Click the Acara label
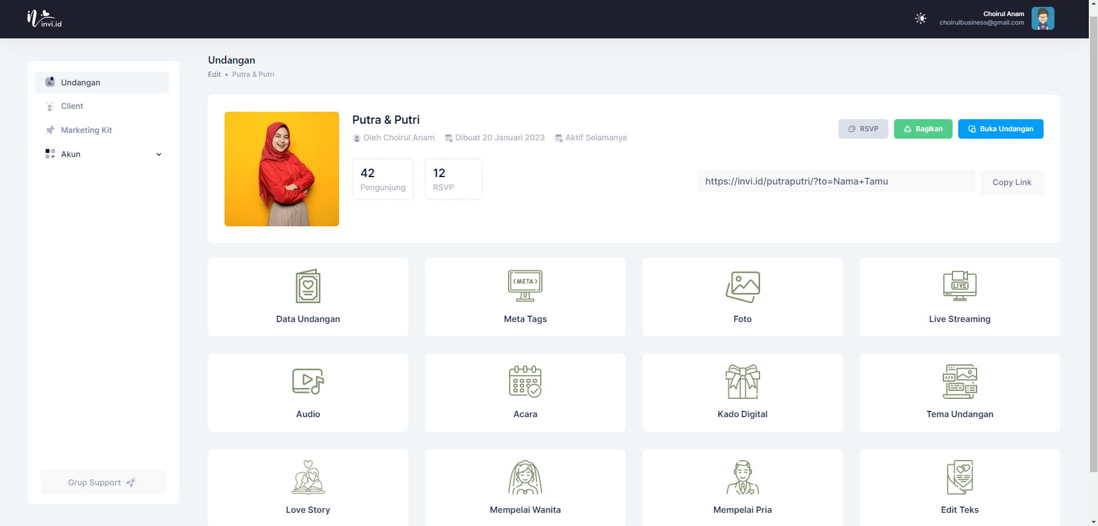The image size is (1098, 526). pos(525,414)
